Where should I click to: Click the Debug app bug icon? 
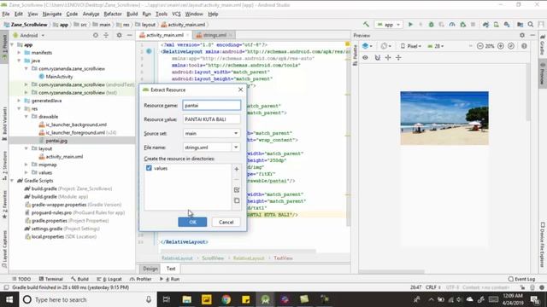[431, 25]
